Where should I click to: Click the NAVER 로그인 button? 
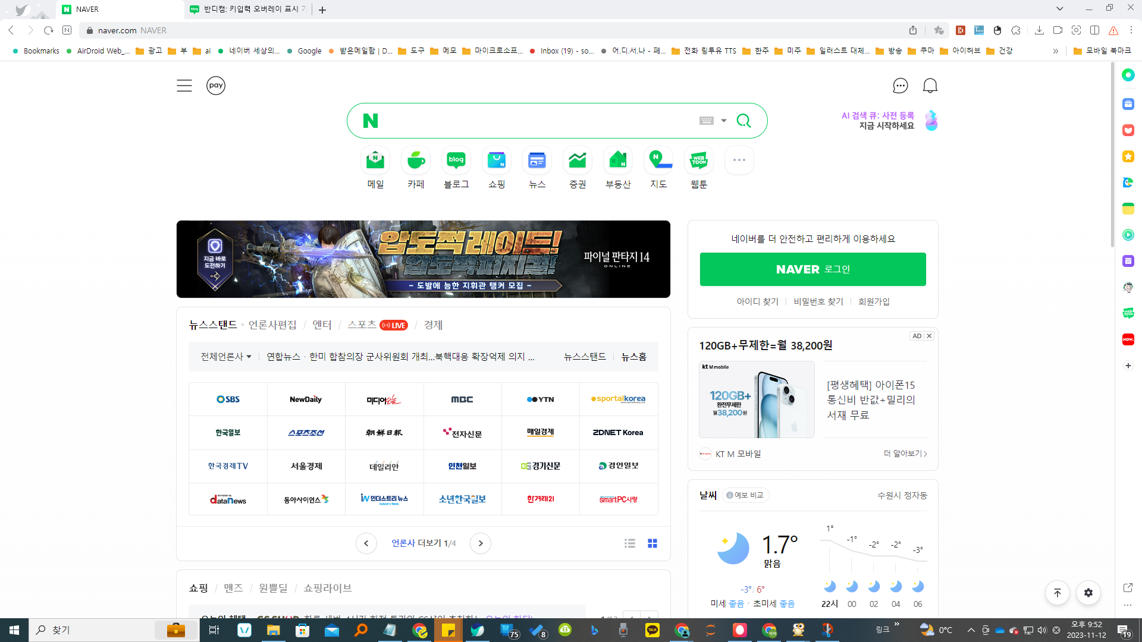pos(812,269)
